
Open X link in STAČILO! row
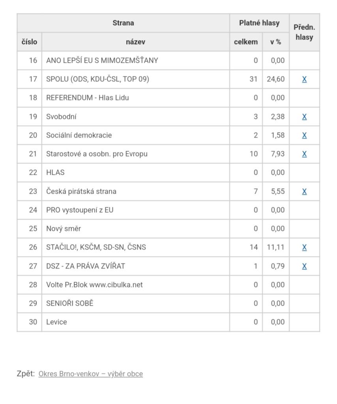(304, 247)
